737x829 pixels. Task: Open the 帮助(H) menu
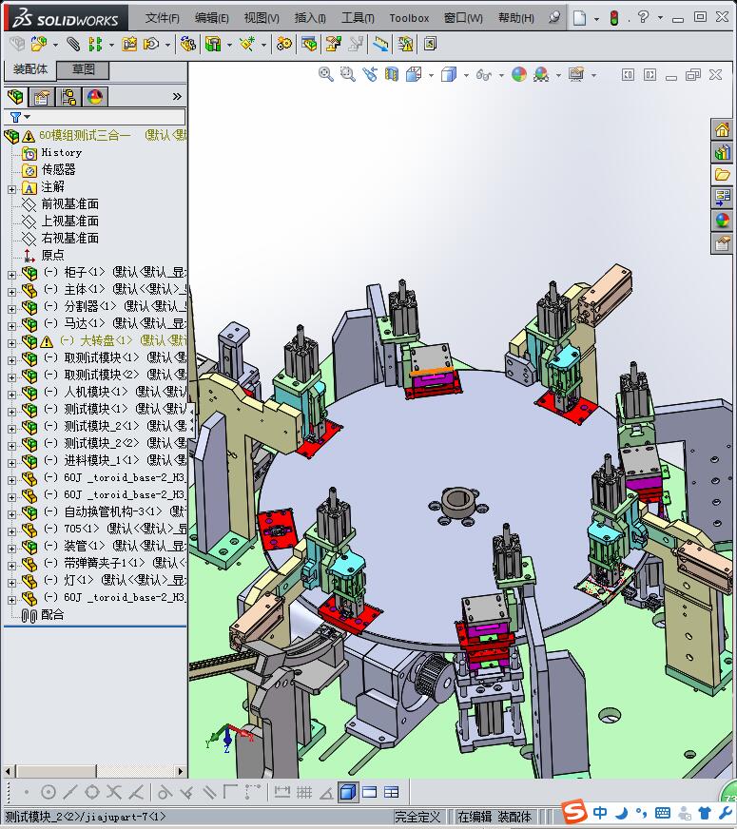point(516,18)
